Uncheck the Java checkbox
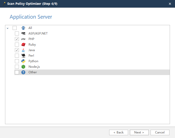This screenshot has width=175, height=138. coord(17,50)
